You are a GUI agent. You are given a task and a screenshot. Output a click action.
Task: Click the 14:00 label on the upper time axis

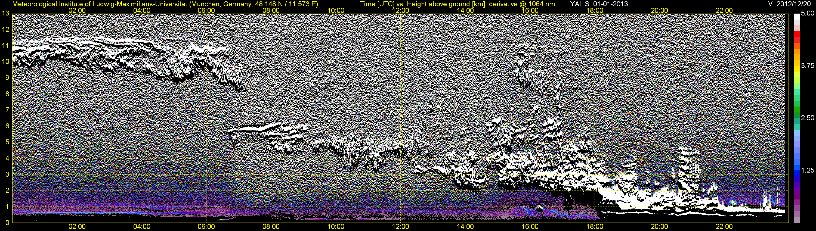click(x=465, y=10)
